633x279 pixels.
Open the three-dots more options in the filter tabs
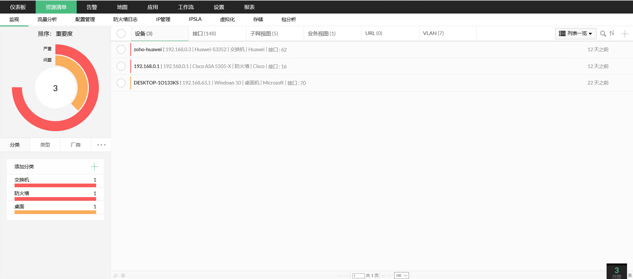(x=101, y=145)
